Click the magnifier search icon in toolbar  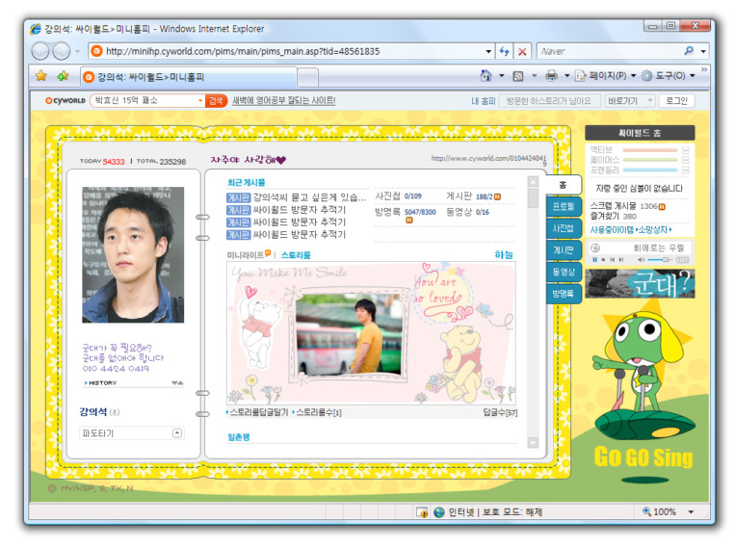click(x=689, y=51)
